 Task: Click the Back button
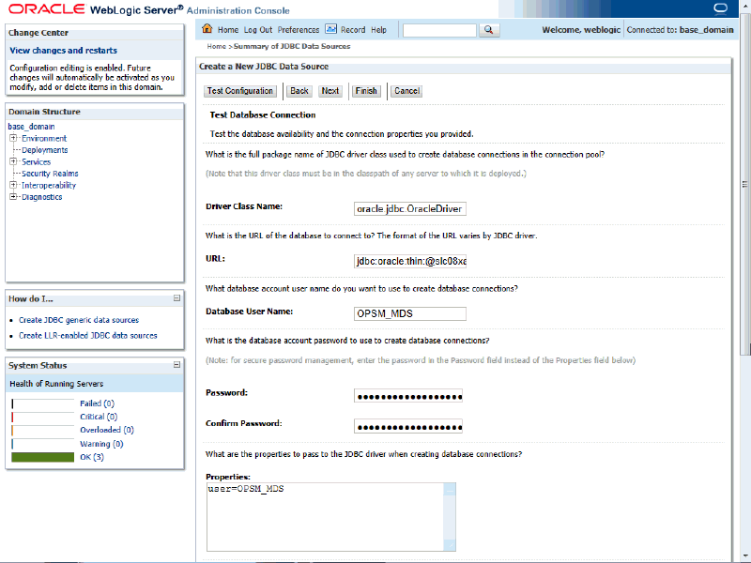(x=299, y=91)
